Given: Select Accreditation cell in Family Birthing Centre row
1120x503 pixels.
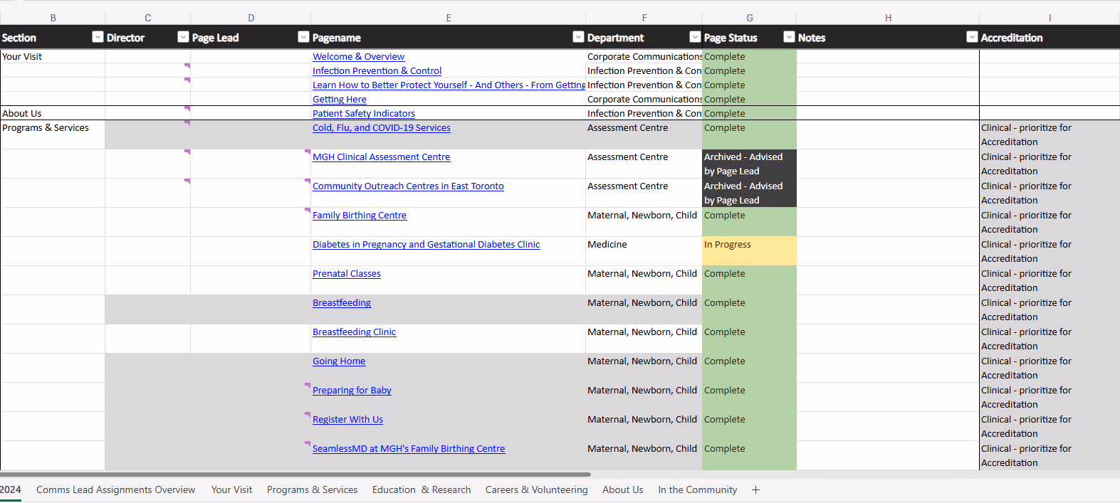Looking at the screenshot, I should click(x=1050, y=222).
